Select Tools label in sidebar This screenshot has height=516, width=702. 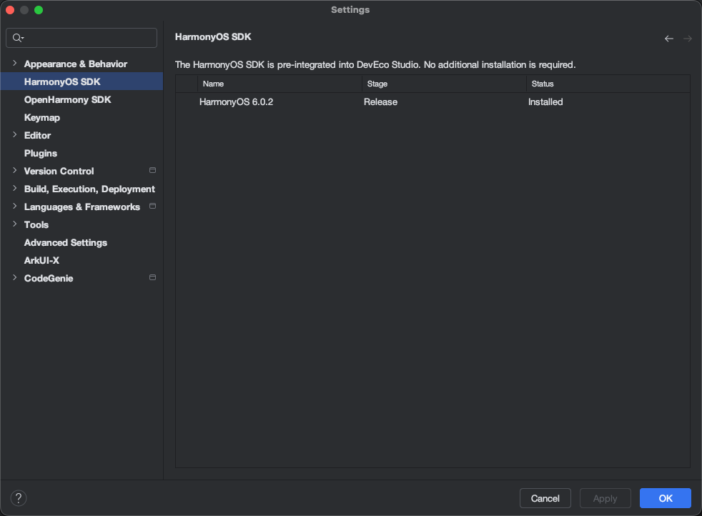click(x=36, y=224)
